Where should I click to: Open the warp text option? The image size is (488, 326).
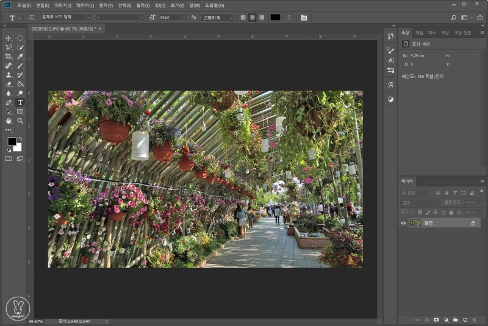point(289,18)
